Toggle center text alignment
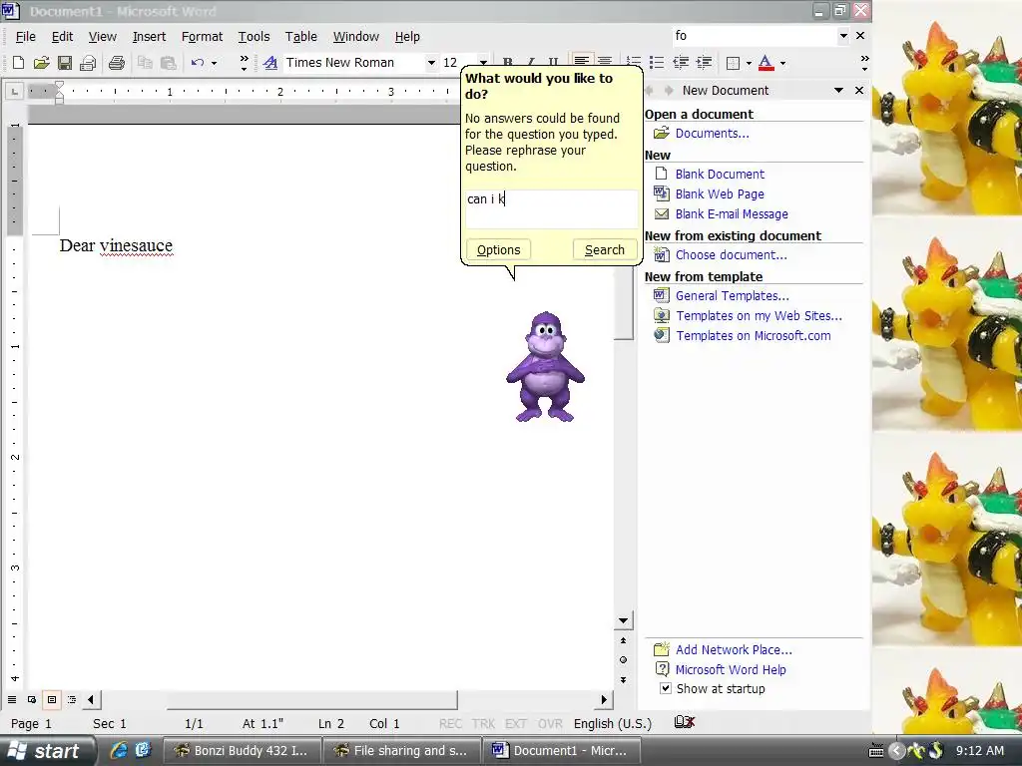This screenshot has width=1022, height=766. coord(605,61)
